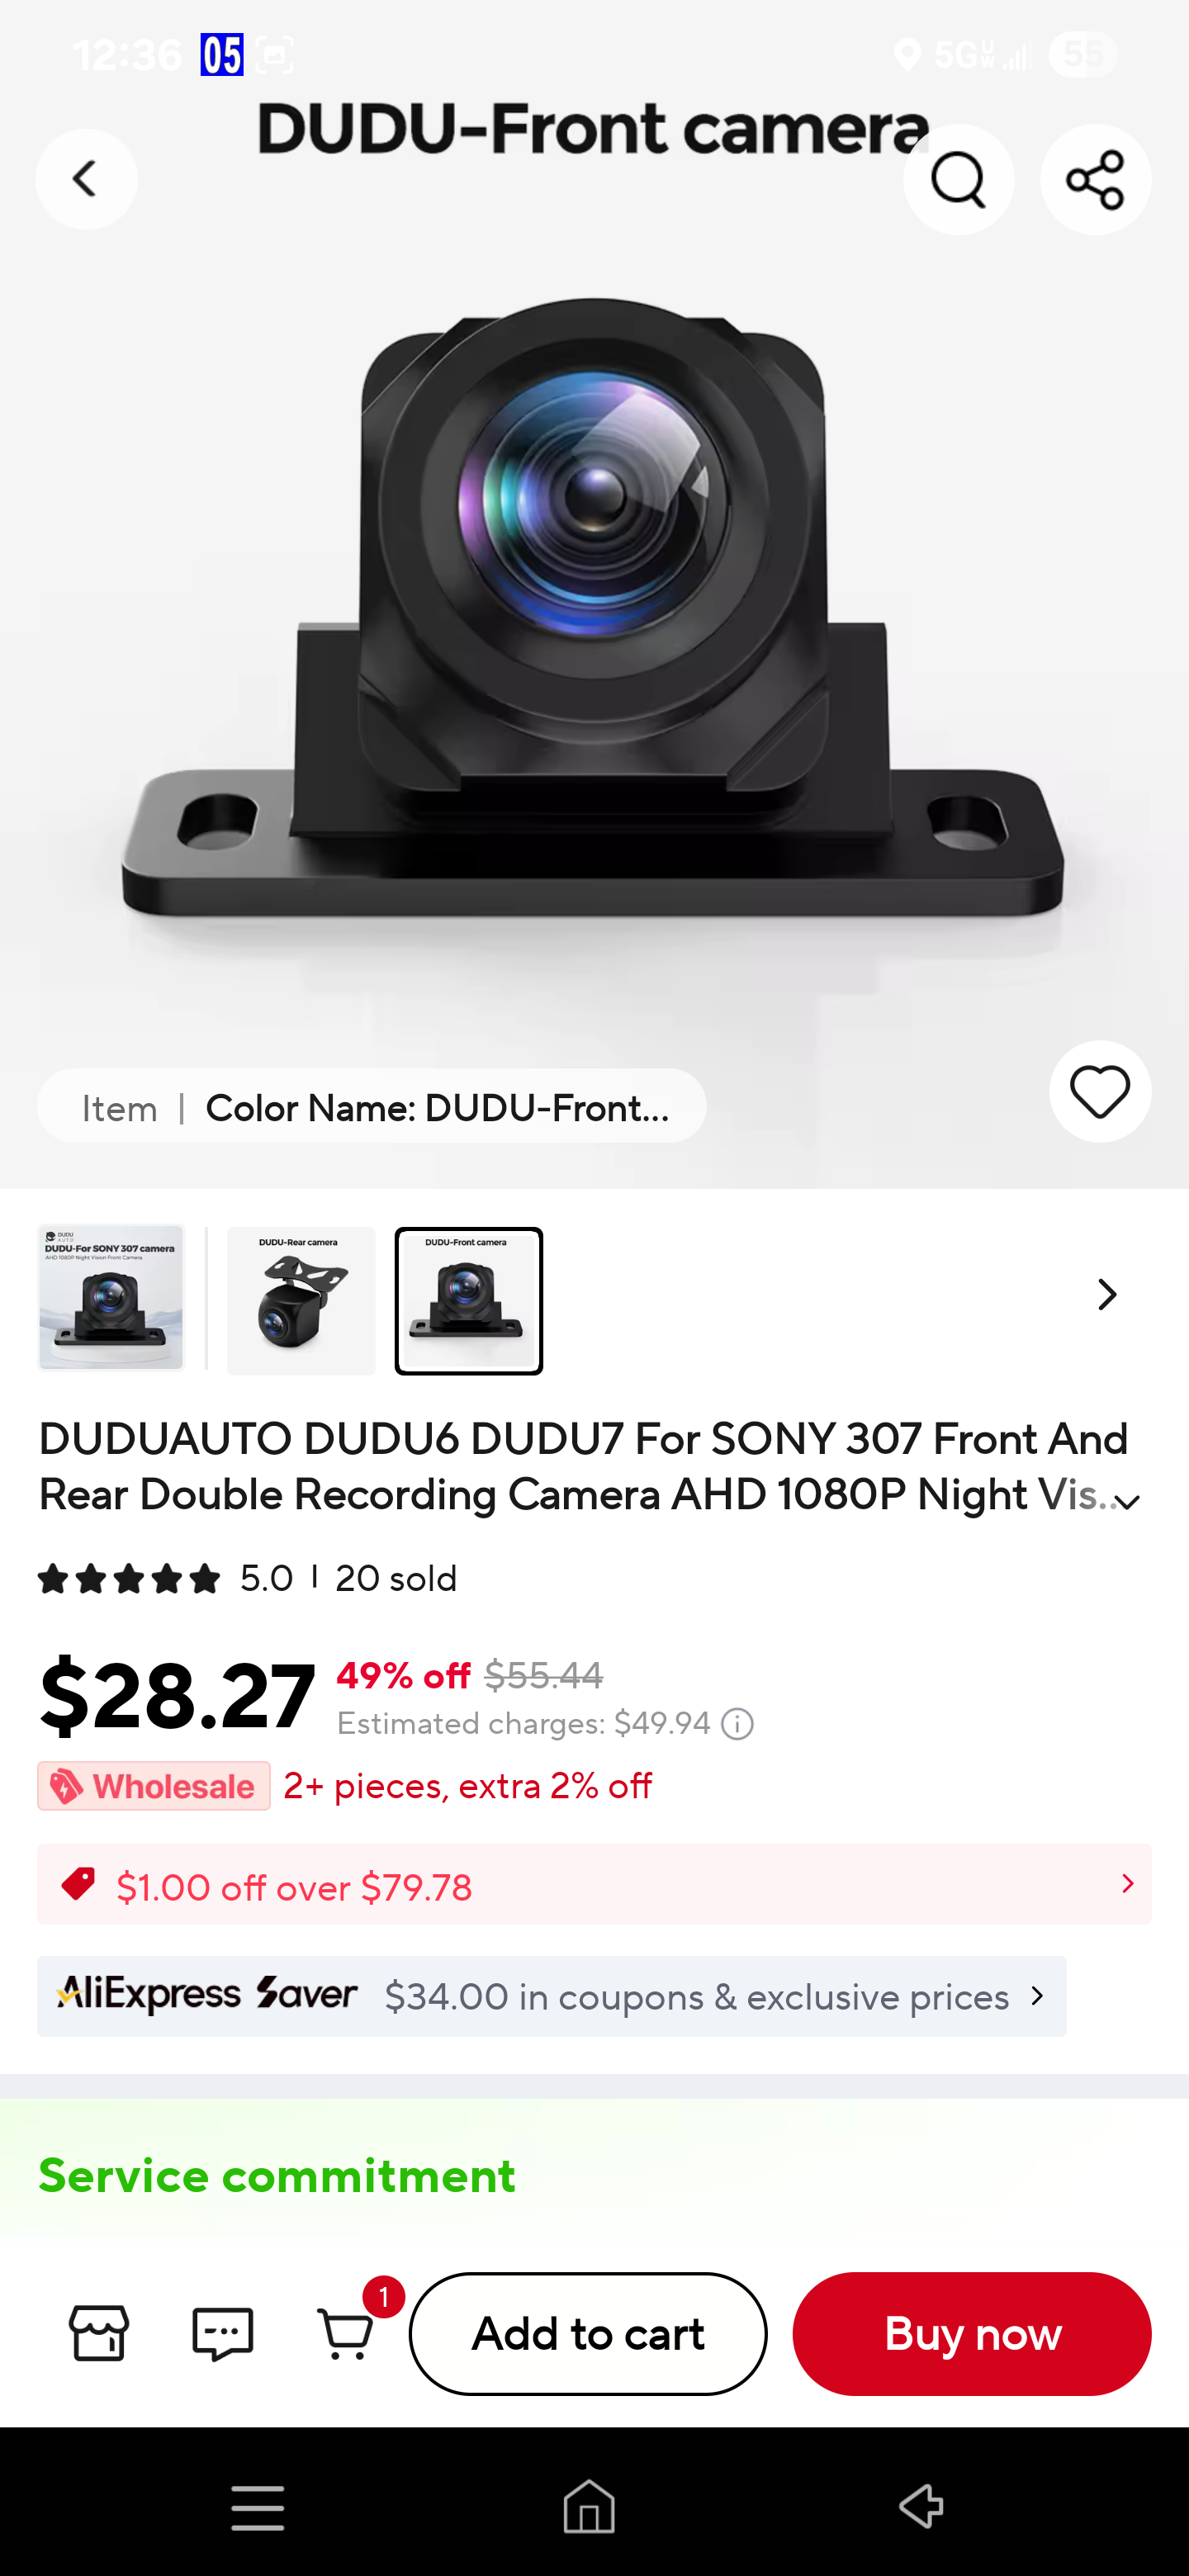
Task: Open search with the magnifier icon
Action: (958, 180)
